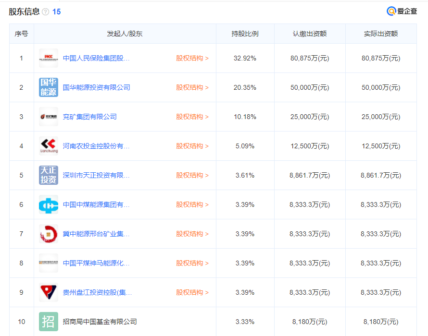428x336 pixels.
Task: Select 实际出资额 12,500万(元) cell
Action: 381,146
